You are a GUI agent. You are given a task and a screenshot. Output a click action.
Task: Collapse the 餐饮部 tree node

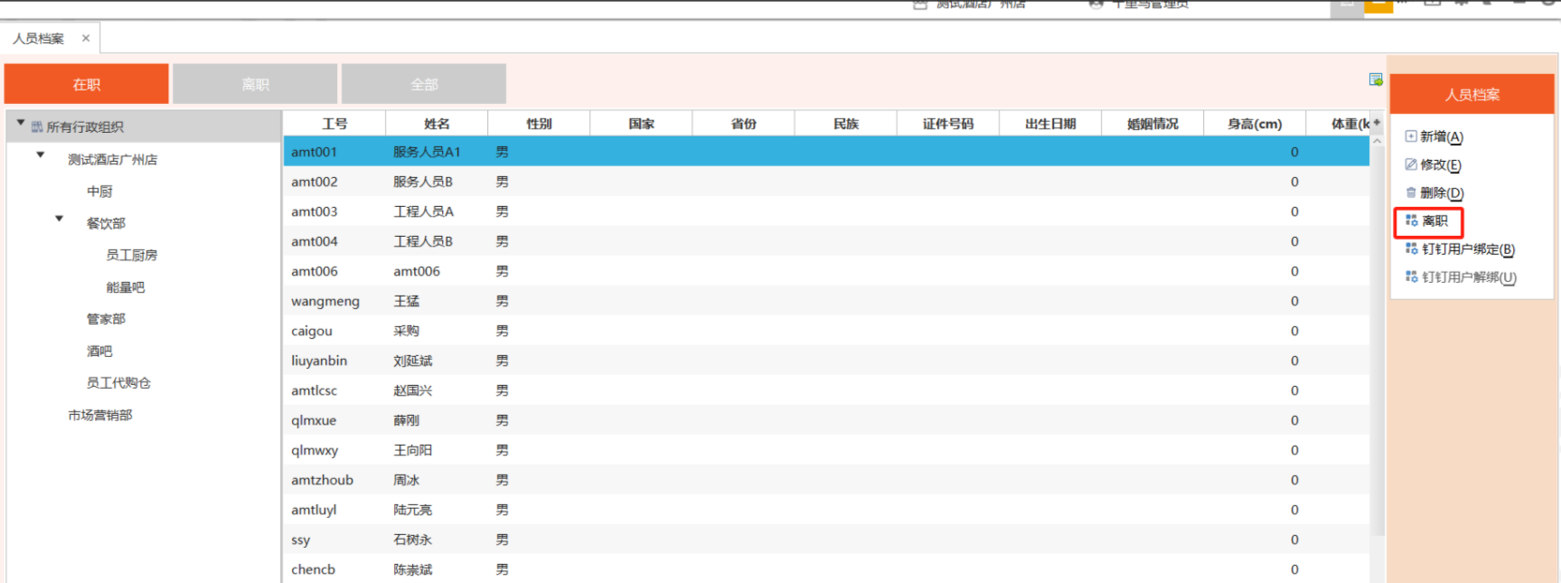[59, 219]
